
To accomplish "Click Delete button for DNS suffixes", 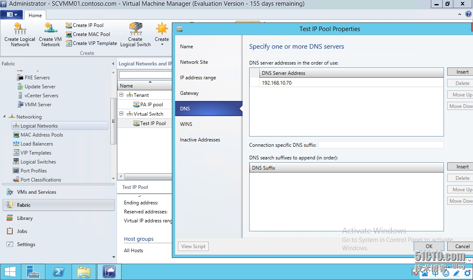I will tap(460, 178).
